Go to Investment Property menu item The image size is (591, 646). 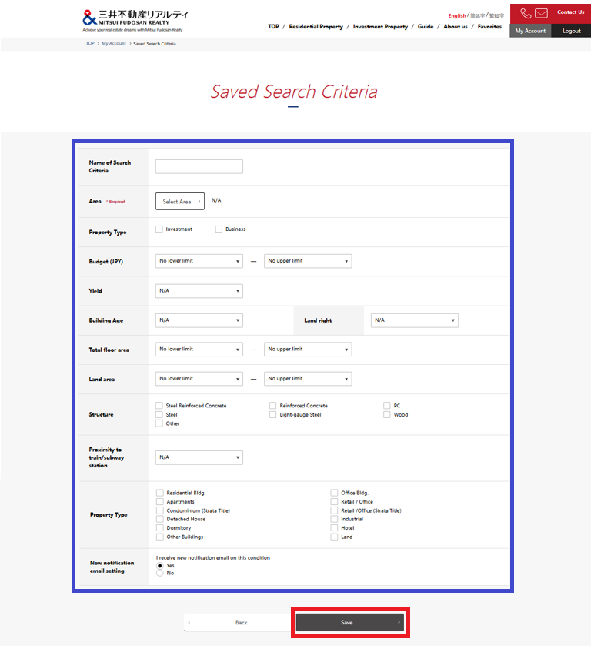pyautogui.click(x=380, y=27)
